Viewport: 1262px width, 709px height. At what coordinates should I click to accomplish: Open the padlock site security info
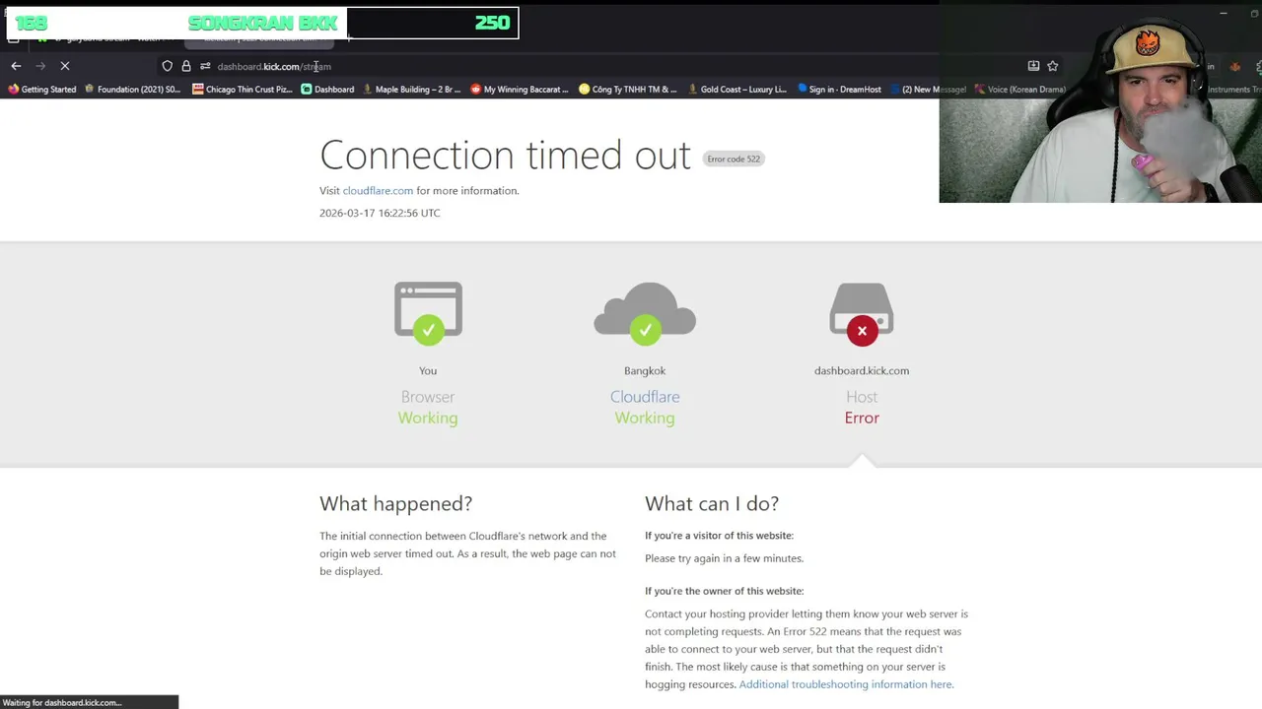pos(185,66)
